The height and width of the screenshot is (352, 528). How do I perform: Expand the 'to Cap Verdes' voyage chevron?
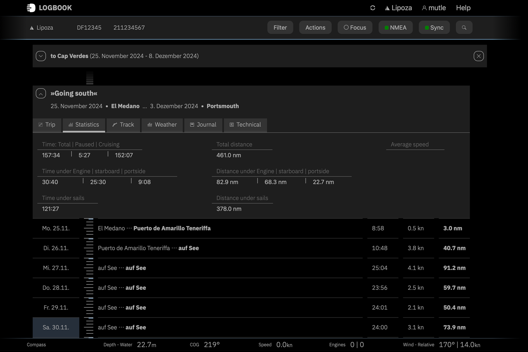(x=41, y=56)
